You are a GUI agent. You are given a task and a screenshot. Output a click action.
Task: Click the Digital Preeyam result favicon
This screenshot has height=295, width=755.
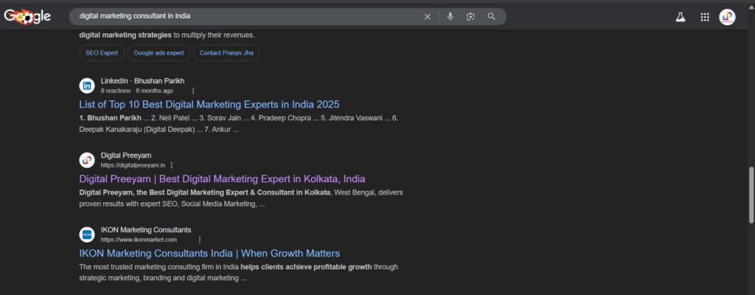pyautogui.click(x=87, y=160)
